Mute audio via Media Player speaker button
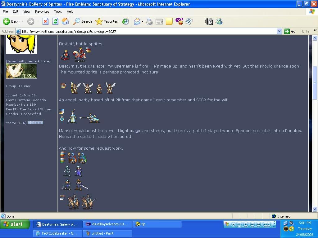This screenshot has width=318, height=238. click(265, 224)
